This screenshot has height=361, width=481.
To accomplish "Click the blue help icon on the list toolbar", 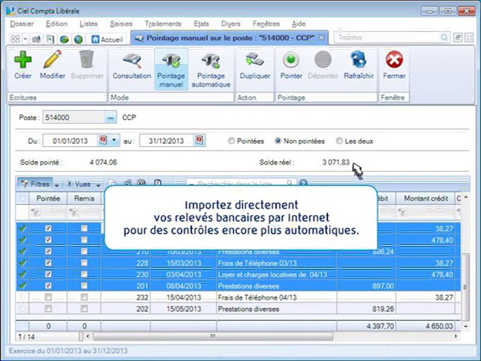I will tap(303, 184).
